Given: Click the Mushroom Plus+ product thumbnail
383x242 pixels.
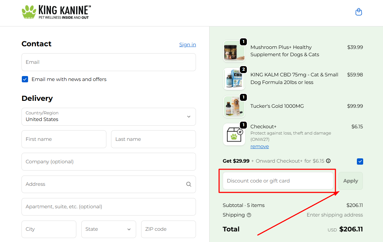Looking at the screenshot, I should pos(234,51).
